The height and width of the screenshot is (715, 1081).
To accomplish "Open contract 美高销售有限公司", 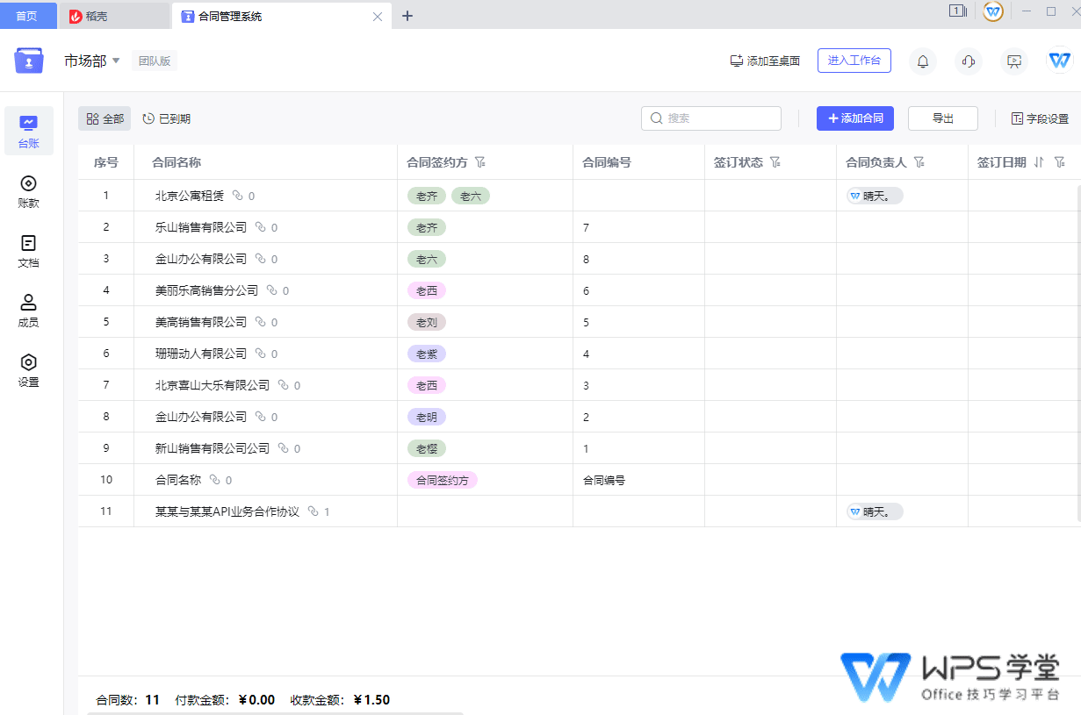I will pos(201,322).
